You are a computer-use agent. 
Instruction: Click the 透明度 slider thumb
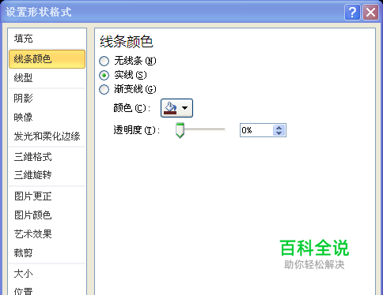coord(180,130)
